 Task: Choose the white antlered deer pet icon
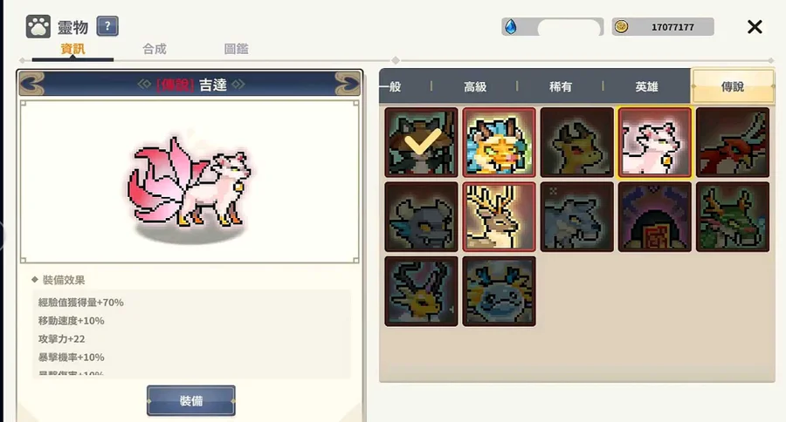click(499, 217)
